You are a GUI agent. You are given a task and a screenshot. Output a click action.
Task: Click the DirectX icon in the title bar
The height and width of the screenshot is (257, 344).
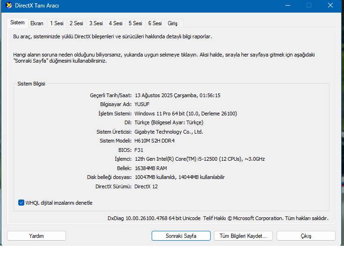(9, 5)
